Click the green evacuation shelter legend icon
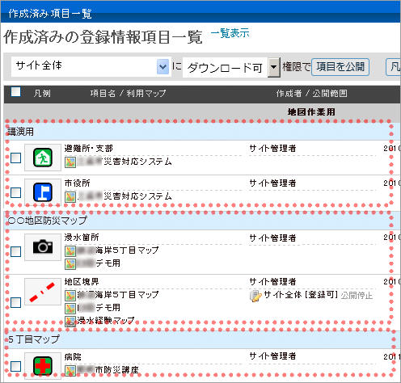401x383 pixels. [43, 158]
